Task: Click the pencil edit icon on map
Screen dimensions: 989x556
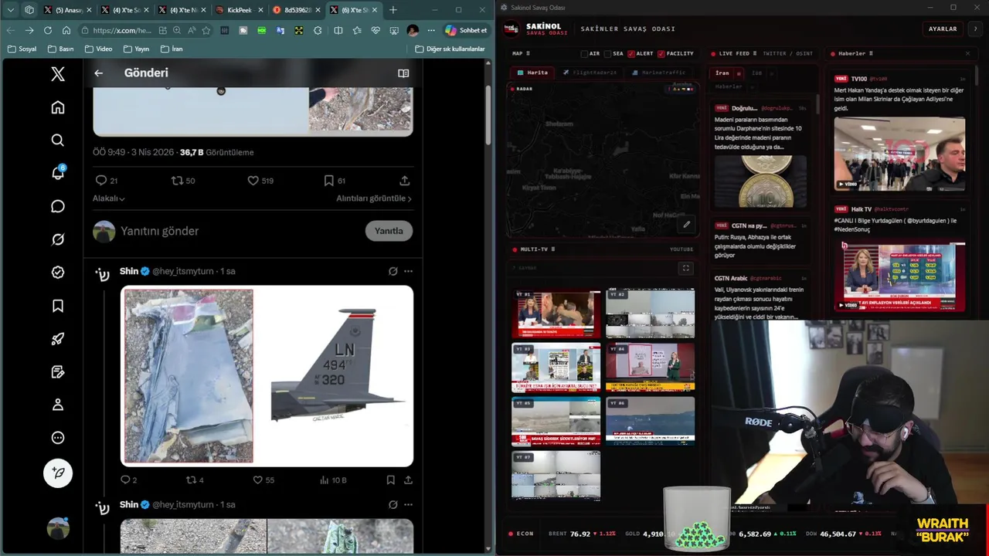Action: click(686, 225)
